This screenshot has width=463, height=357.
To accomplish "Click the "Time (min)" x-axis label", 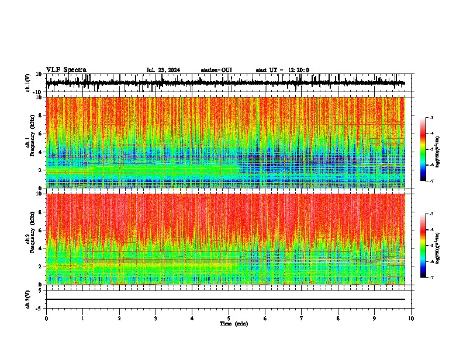I will coord(234,324).
